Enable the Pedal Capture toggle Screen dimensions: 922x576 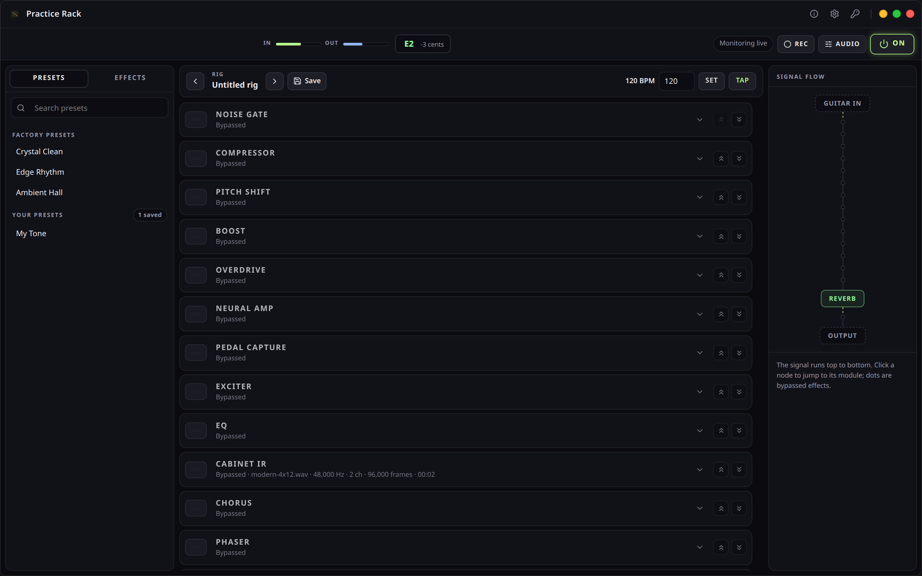196,353
